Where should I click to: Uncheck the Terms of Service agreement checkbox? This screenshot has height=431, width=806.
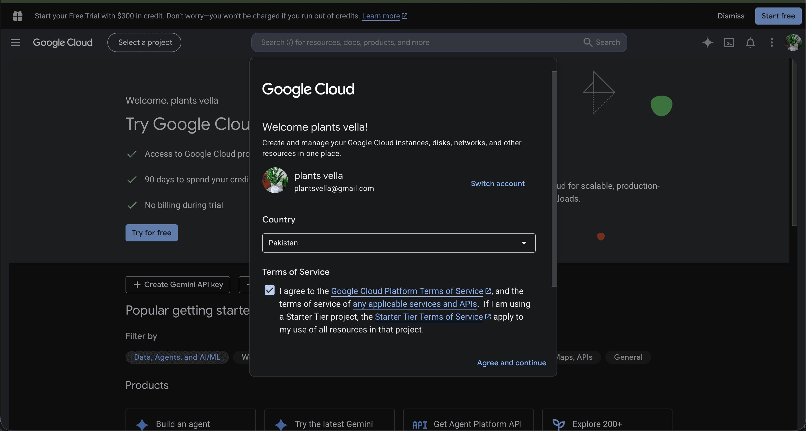[270, 290]
